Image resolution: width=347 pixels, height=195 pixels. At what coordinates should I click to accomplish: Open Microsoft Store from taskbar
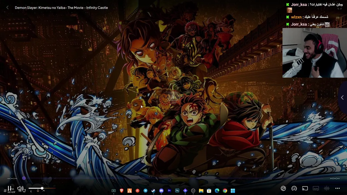pos(209,191)
